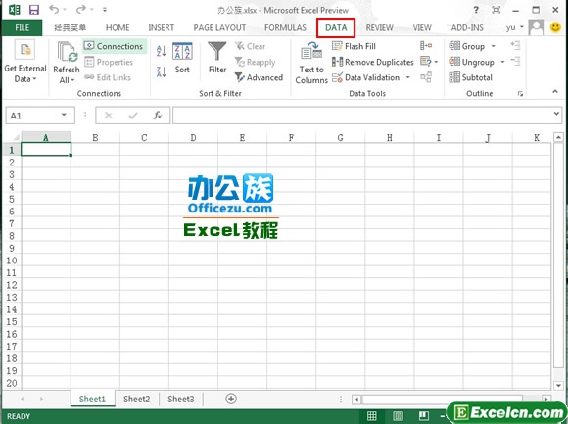Viewport: 568px width, 424px height.
Task: Click the feedback smiley icon
Action: (x=555, y=27)
